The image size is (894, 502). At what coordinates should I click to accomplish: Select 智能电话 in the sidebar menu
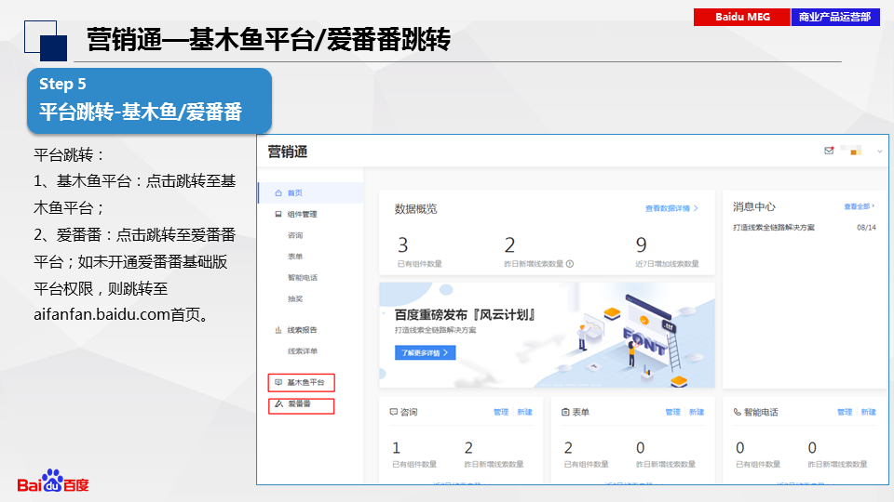click(x=303, y=278)
